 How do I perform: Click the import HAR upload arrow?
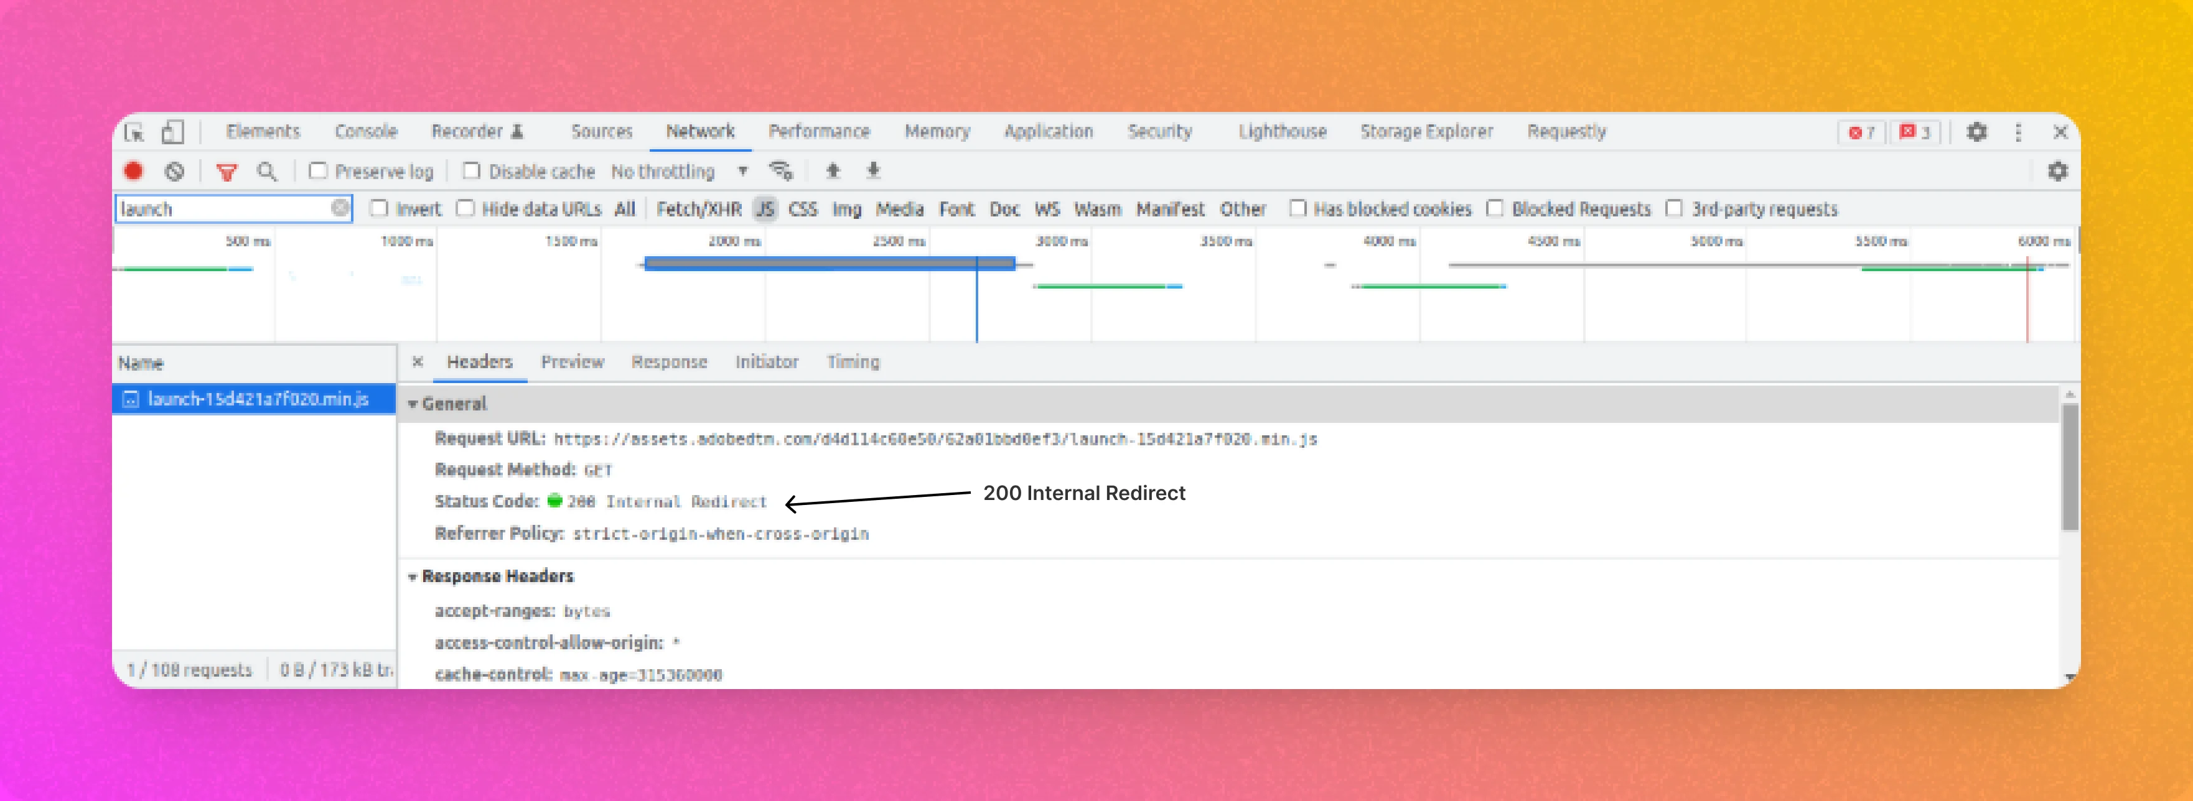point(833,171)
